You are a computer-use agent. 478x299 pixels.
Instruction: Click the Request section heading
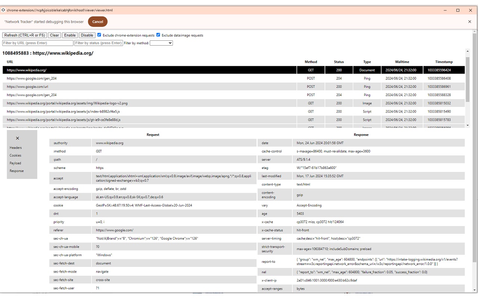coord(153,135)
